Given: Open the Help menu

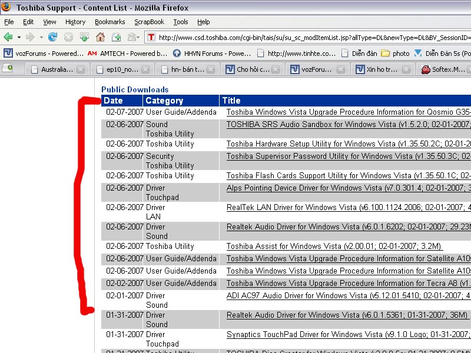Looking at the screenshot, I should 203,22.
